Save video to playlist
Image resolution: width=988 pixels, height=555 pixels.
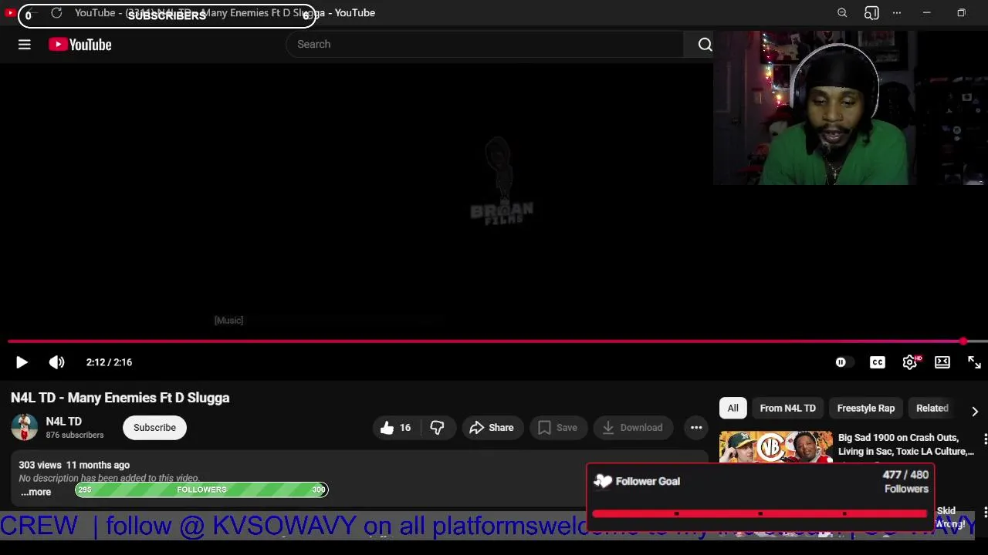(558, 428)
